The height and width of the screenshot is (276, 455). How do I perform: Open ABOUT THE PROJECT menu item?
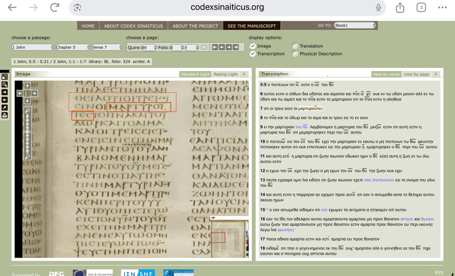tap(196, 26)
